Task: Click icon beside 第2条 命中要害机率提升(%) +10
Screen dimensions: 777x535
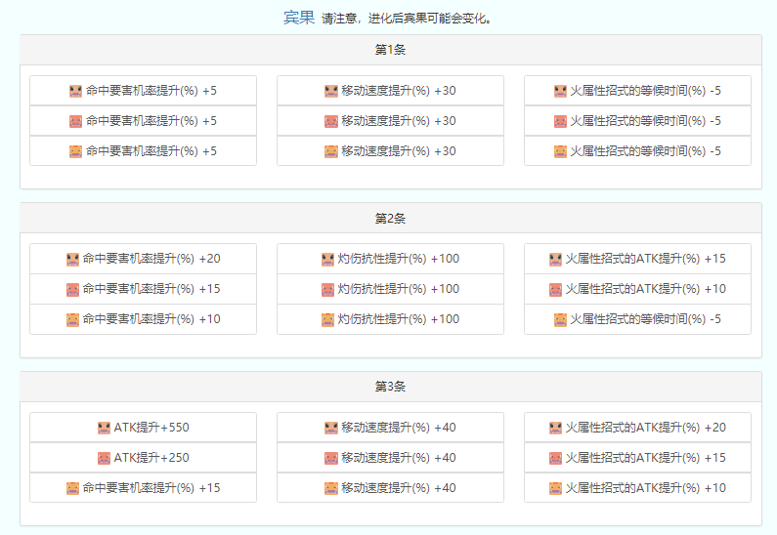Action: [x=72, y=320]
